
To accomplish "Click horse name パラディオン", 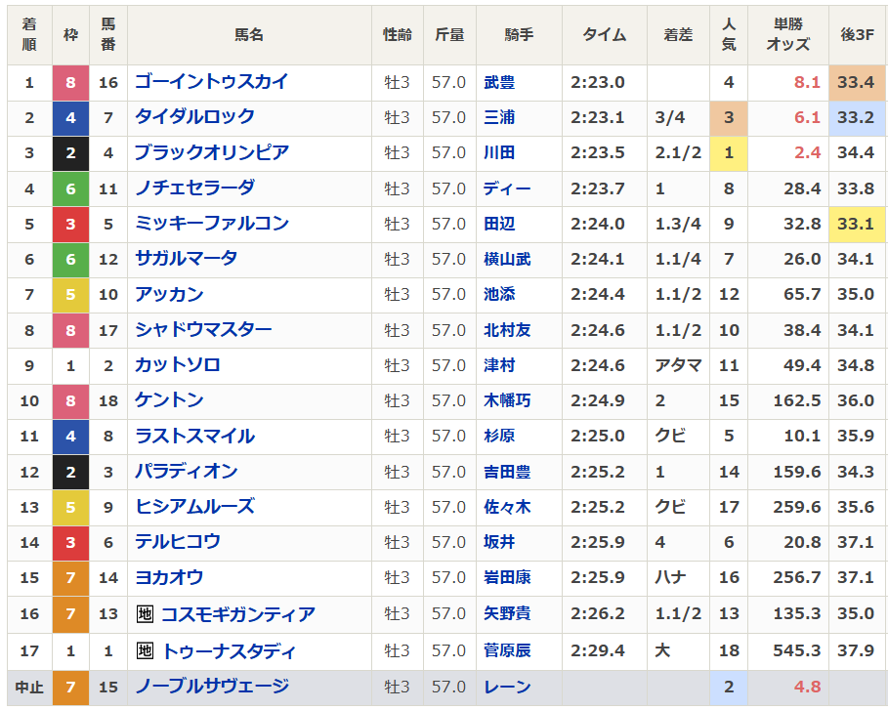I will (187, 471).
